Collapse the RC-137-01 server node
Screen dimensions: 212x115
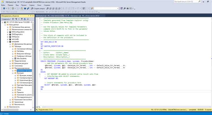pos(3,22)
